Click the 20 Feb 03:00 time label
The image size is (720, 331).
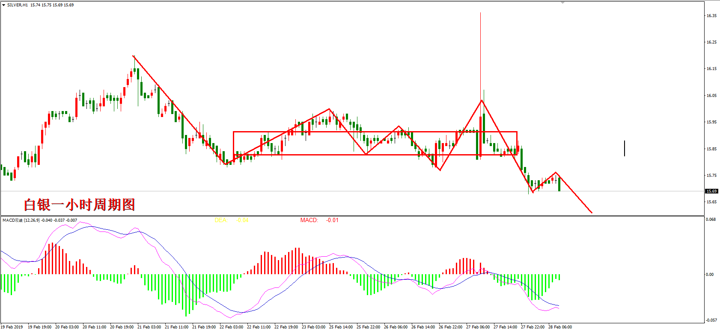tap(67, 327)
